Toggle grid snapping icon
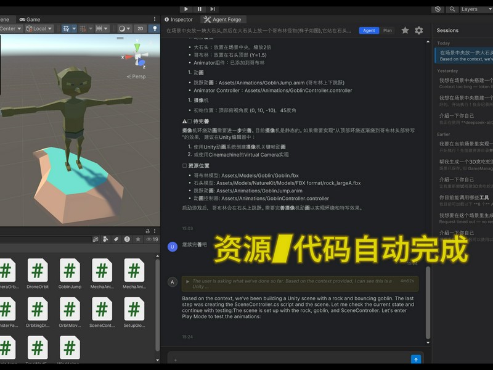The image size is (493, 370). coord(83,28)
